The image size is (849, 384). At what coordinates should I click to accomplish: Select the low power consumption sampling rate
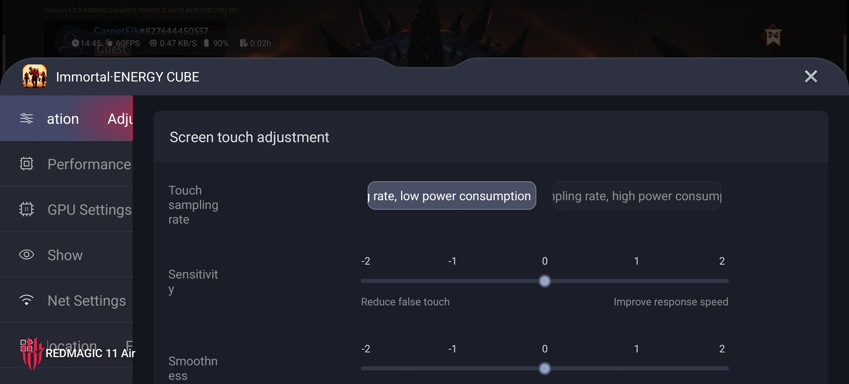click(451, 196)
